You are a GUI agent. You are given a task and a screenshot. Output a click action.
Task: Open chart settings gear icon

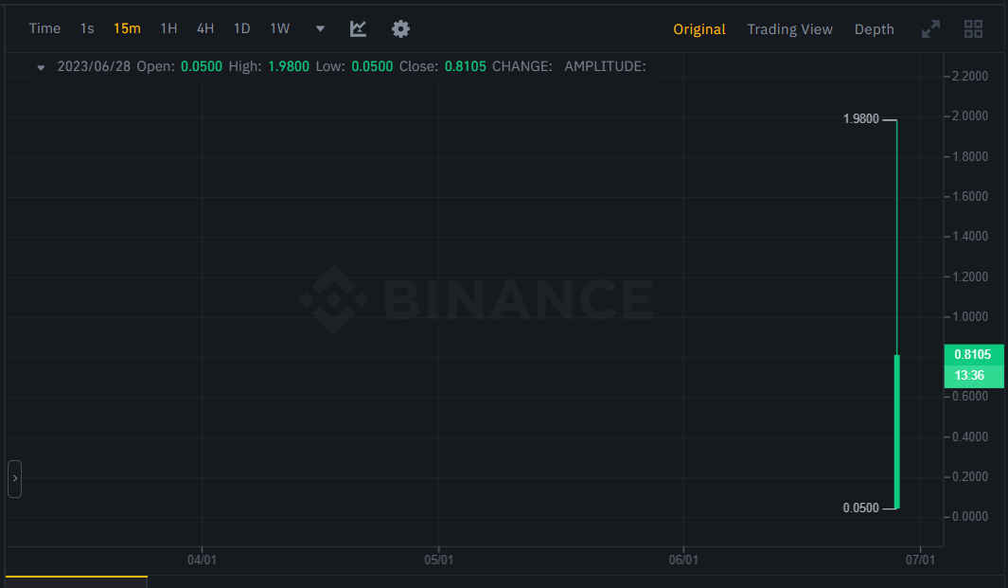click(400, 29)
